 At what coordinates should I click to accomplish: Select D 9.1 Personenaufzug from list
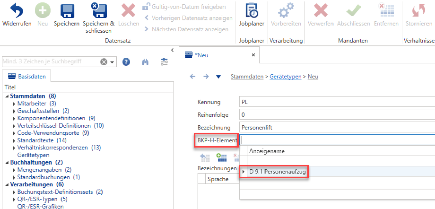[x=278, y=172]
